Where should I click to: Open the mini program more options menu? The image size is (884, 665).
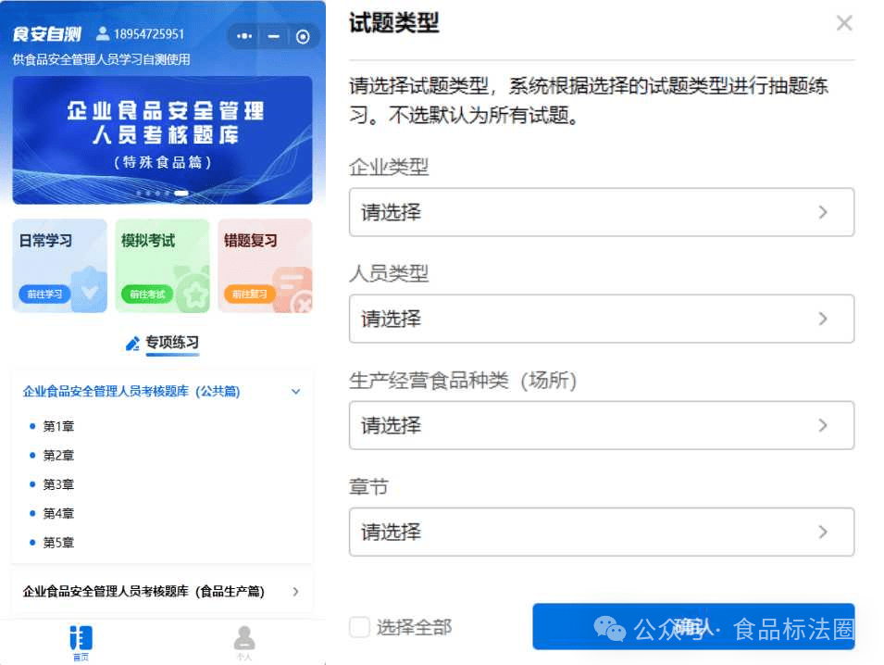[x=244, y=36]
